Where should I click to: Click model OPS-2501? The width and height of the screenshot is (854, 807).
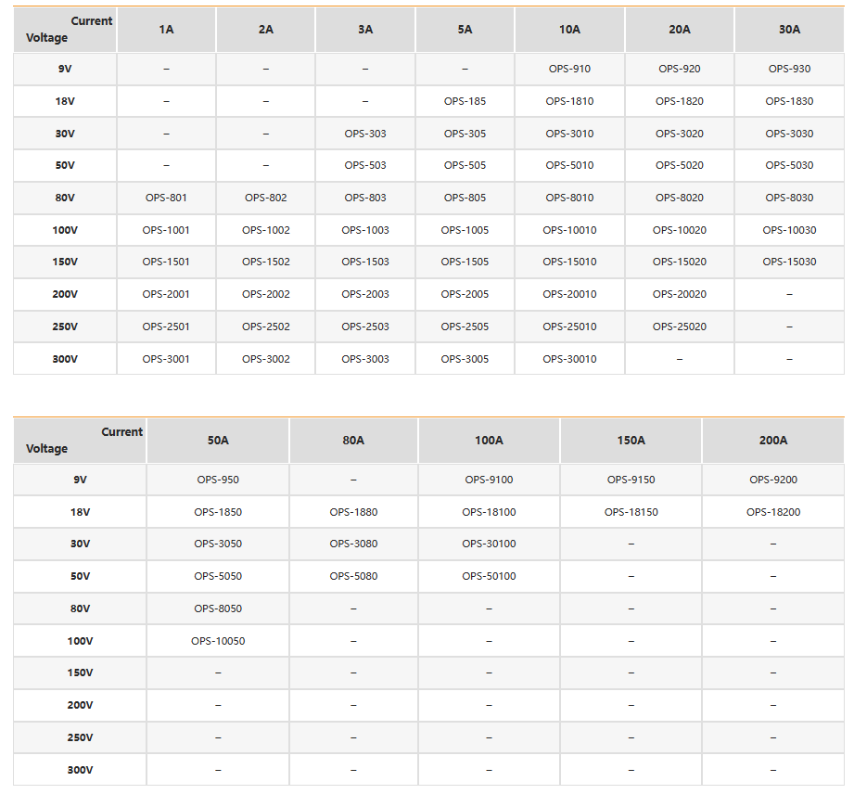coord(166,327)
